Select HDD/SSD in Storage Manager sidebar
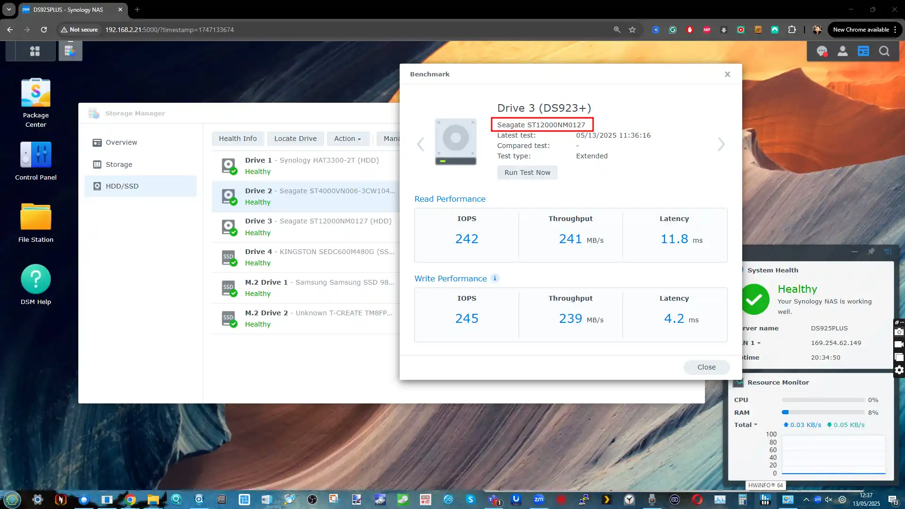Image resolution: width=905 pixels, height=509 pixels. click(140, 186)
